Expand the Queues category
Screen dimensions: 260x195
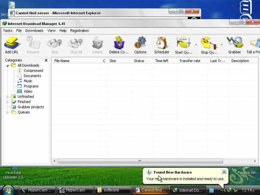point(7,112)
